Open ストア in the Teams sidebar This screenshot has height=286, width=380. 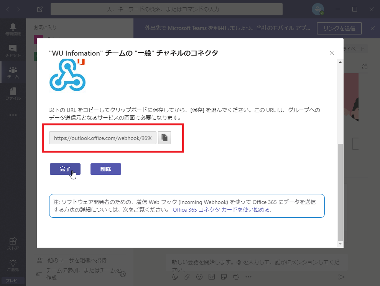(x=13, y=243)
